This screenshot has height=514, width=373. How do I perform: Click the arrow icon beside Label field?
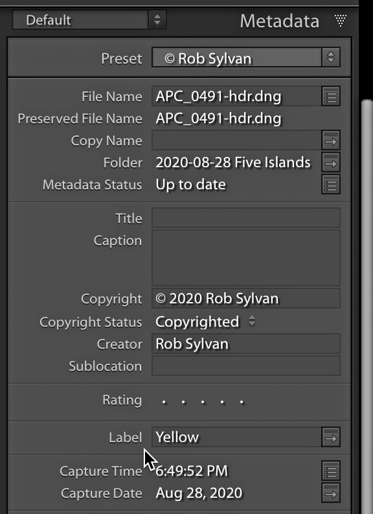331,437
